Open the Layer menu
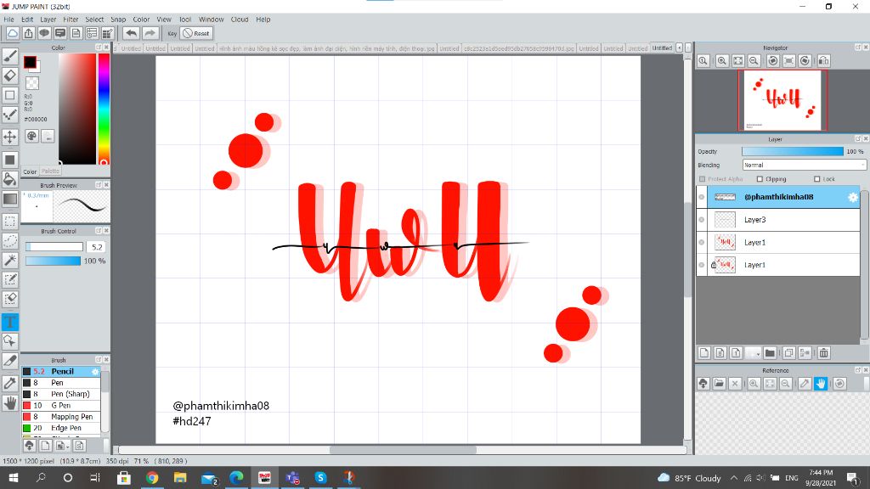 tap(48, 20)
